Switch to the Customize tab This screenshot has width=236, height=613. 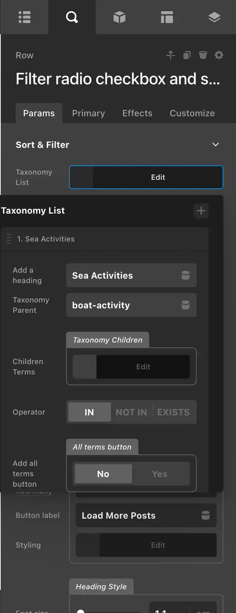point(192,113)
